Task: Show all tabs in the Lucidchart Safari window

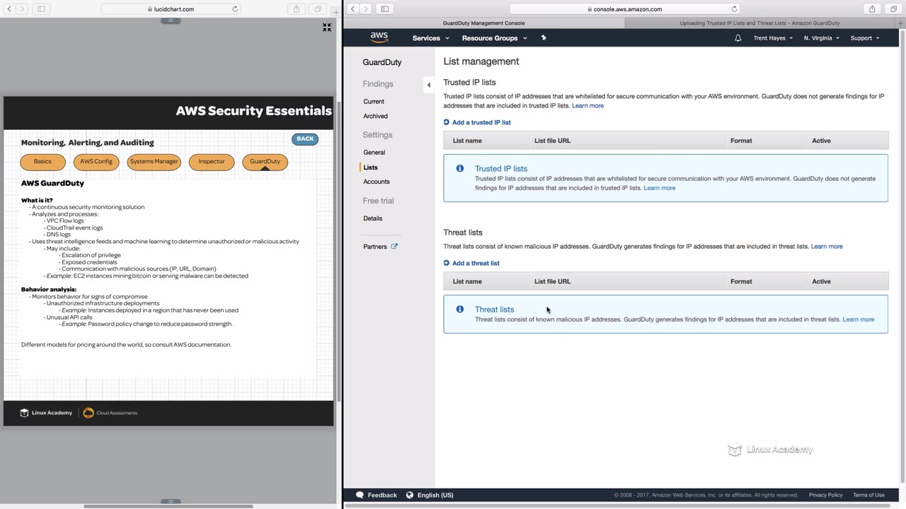Action: tap(318, 9)
